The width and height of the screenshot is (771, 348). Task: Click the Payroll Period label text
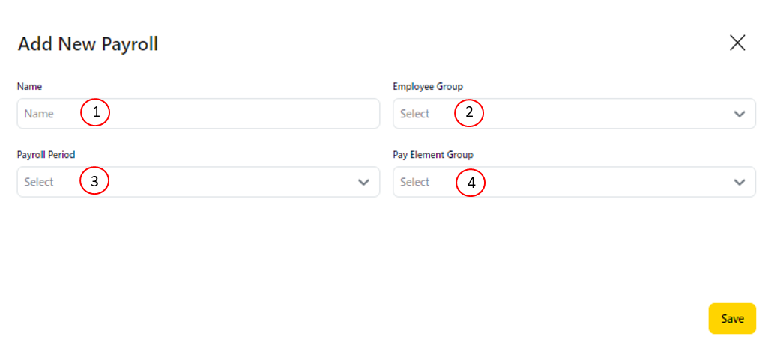coord(46,155)
